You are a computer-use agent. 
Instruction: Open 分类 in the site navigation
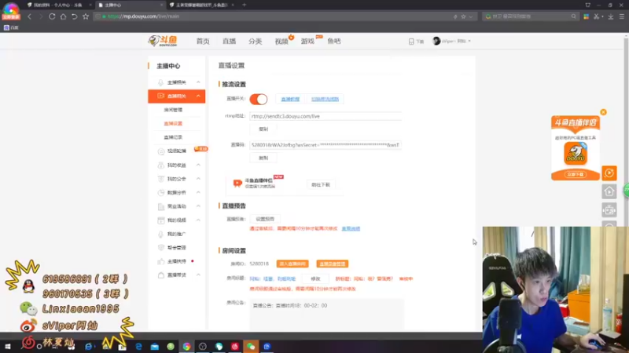(x=255, y=42)
